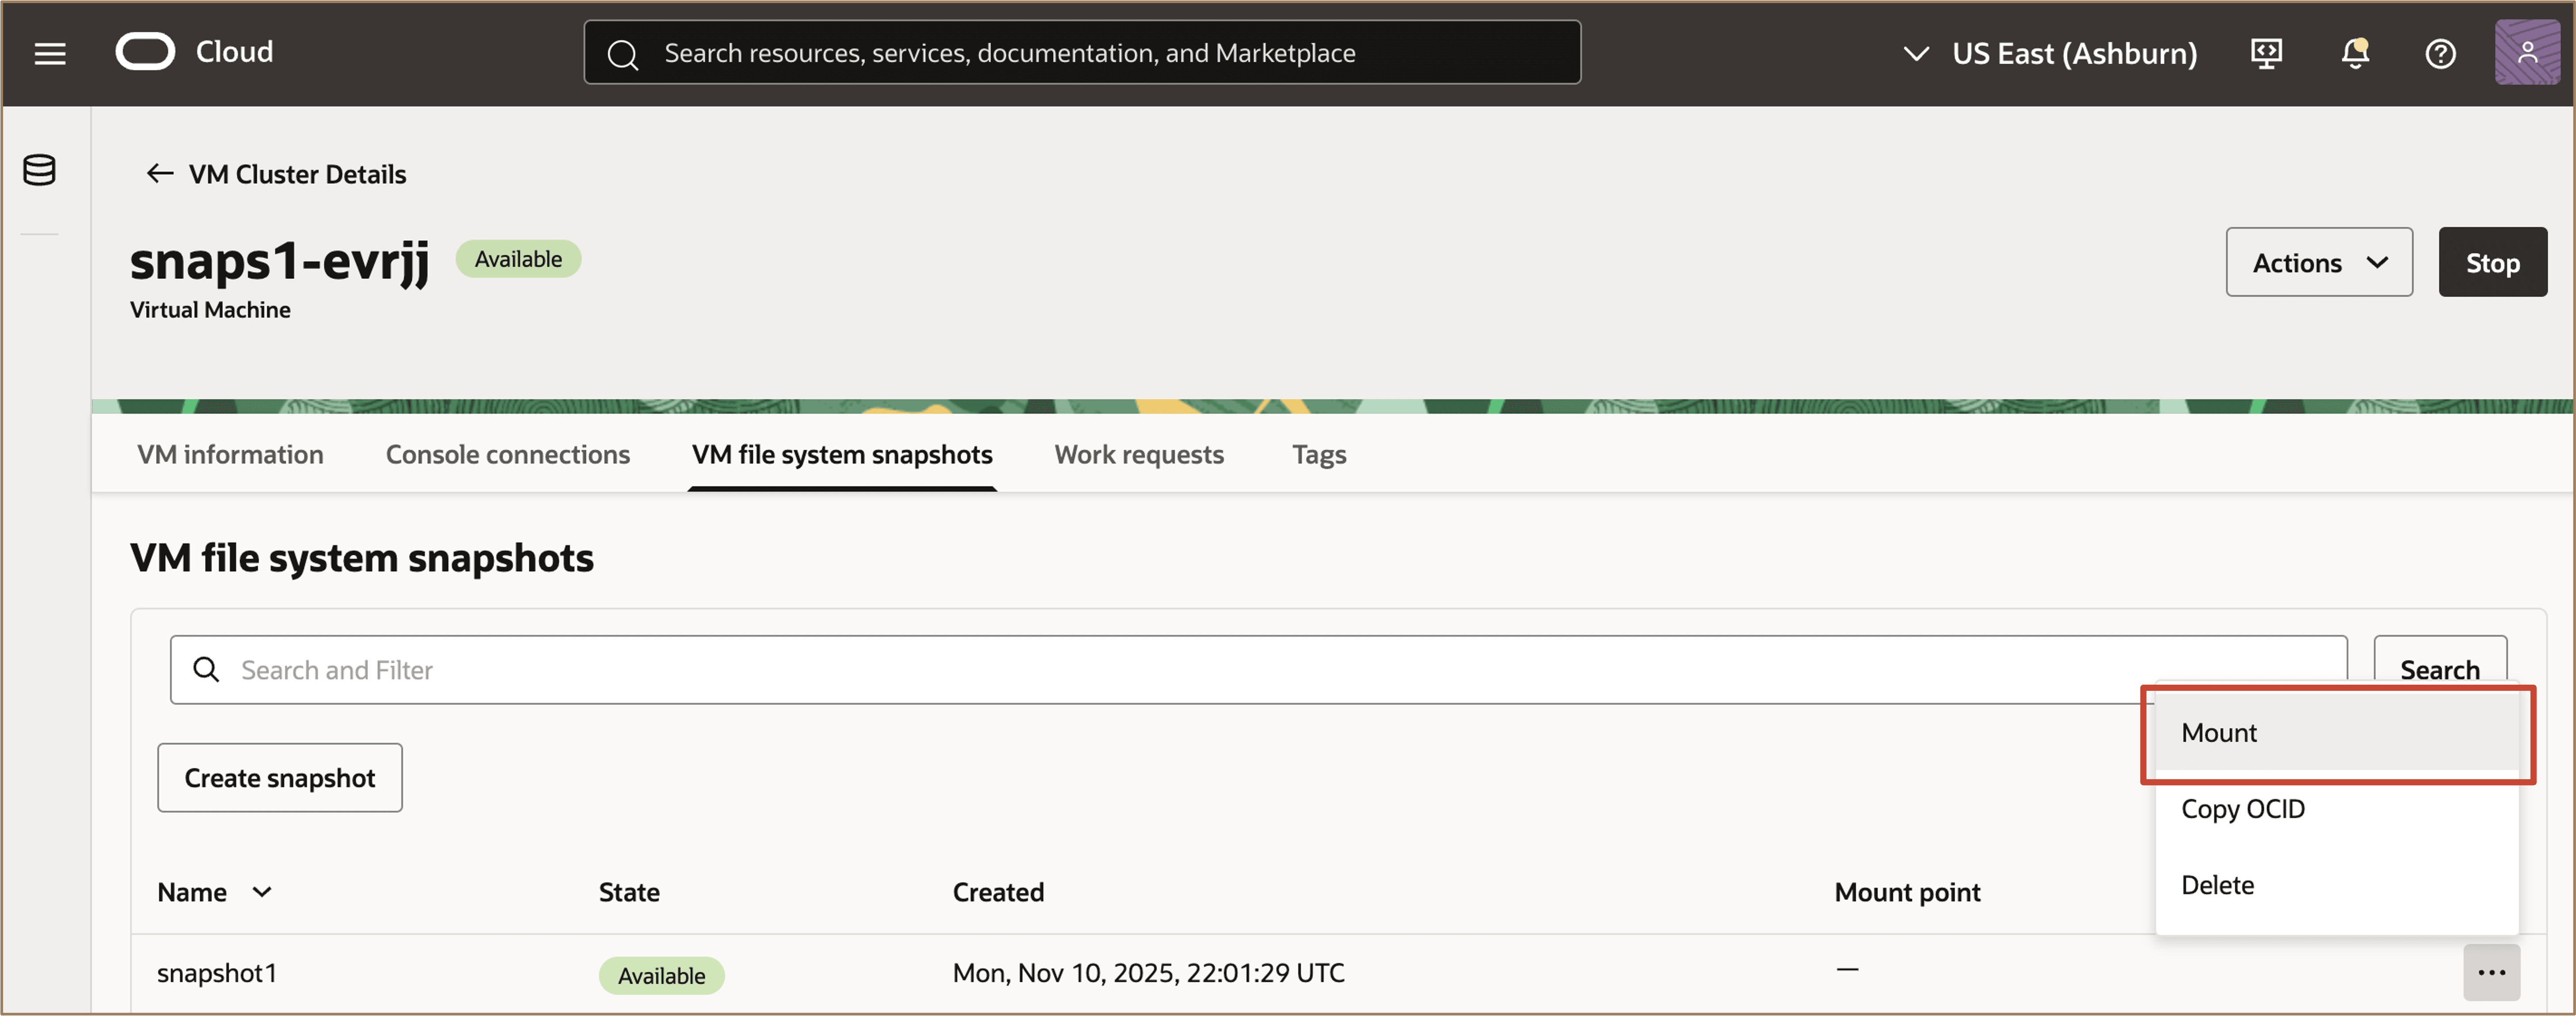Open the three-dot menu on snapshot1 row
The height and width of the screenshot is (1016, 2576).
point(2492,971)
